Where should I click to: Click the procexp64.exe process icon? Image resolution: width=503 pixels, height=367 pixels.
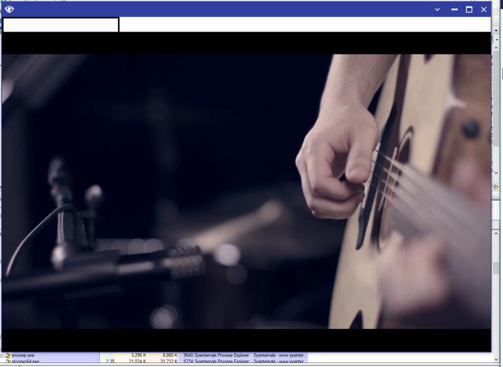8,362
